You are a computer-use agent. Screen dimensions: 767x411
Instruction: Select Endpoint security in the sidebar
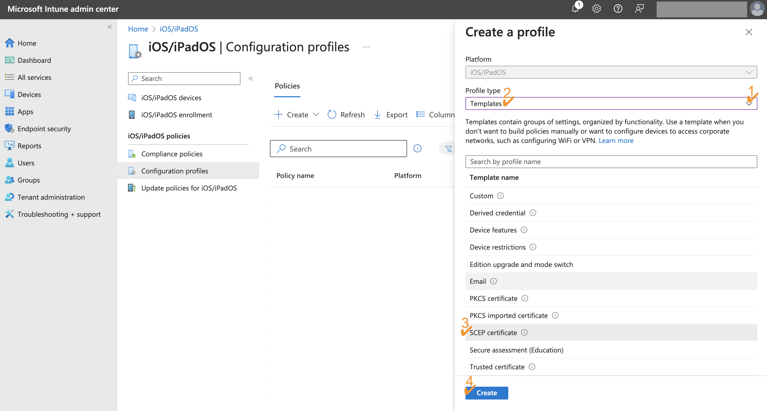44,128
